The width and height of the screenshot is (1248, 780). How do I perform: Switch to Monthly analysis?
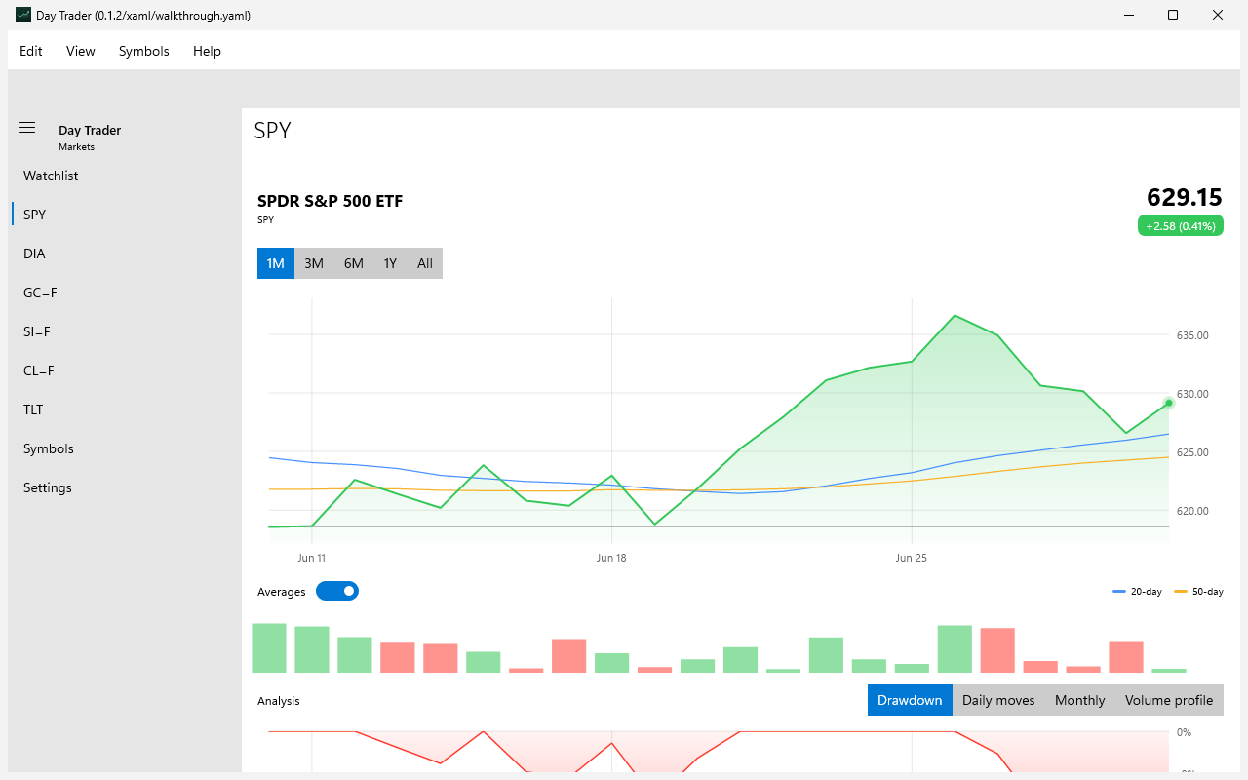[x=1080, y=700]
